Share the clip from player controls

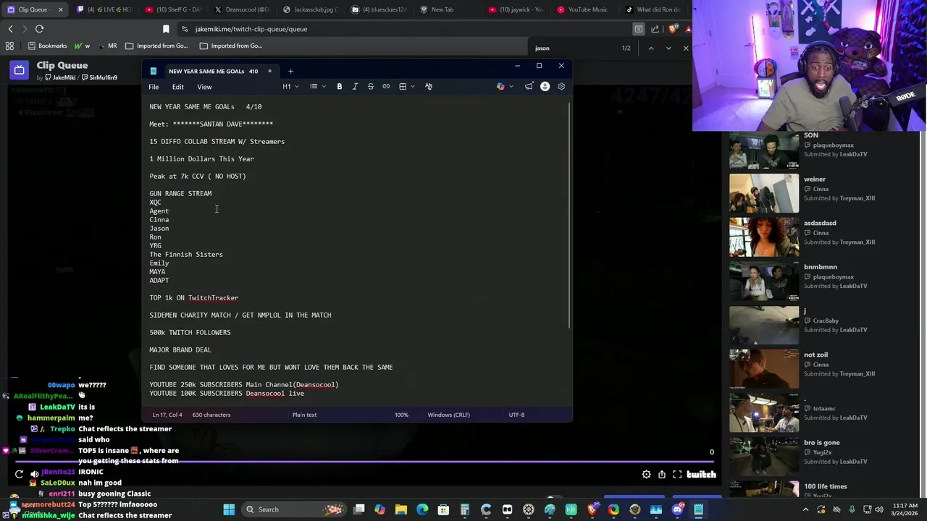(x=662, y=475)
